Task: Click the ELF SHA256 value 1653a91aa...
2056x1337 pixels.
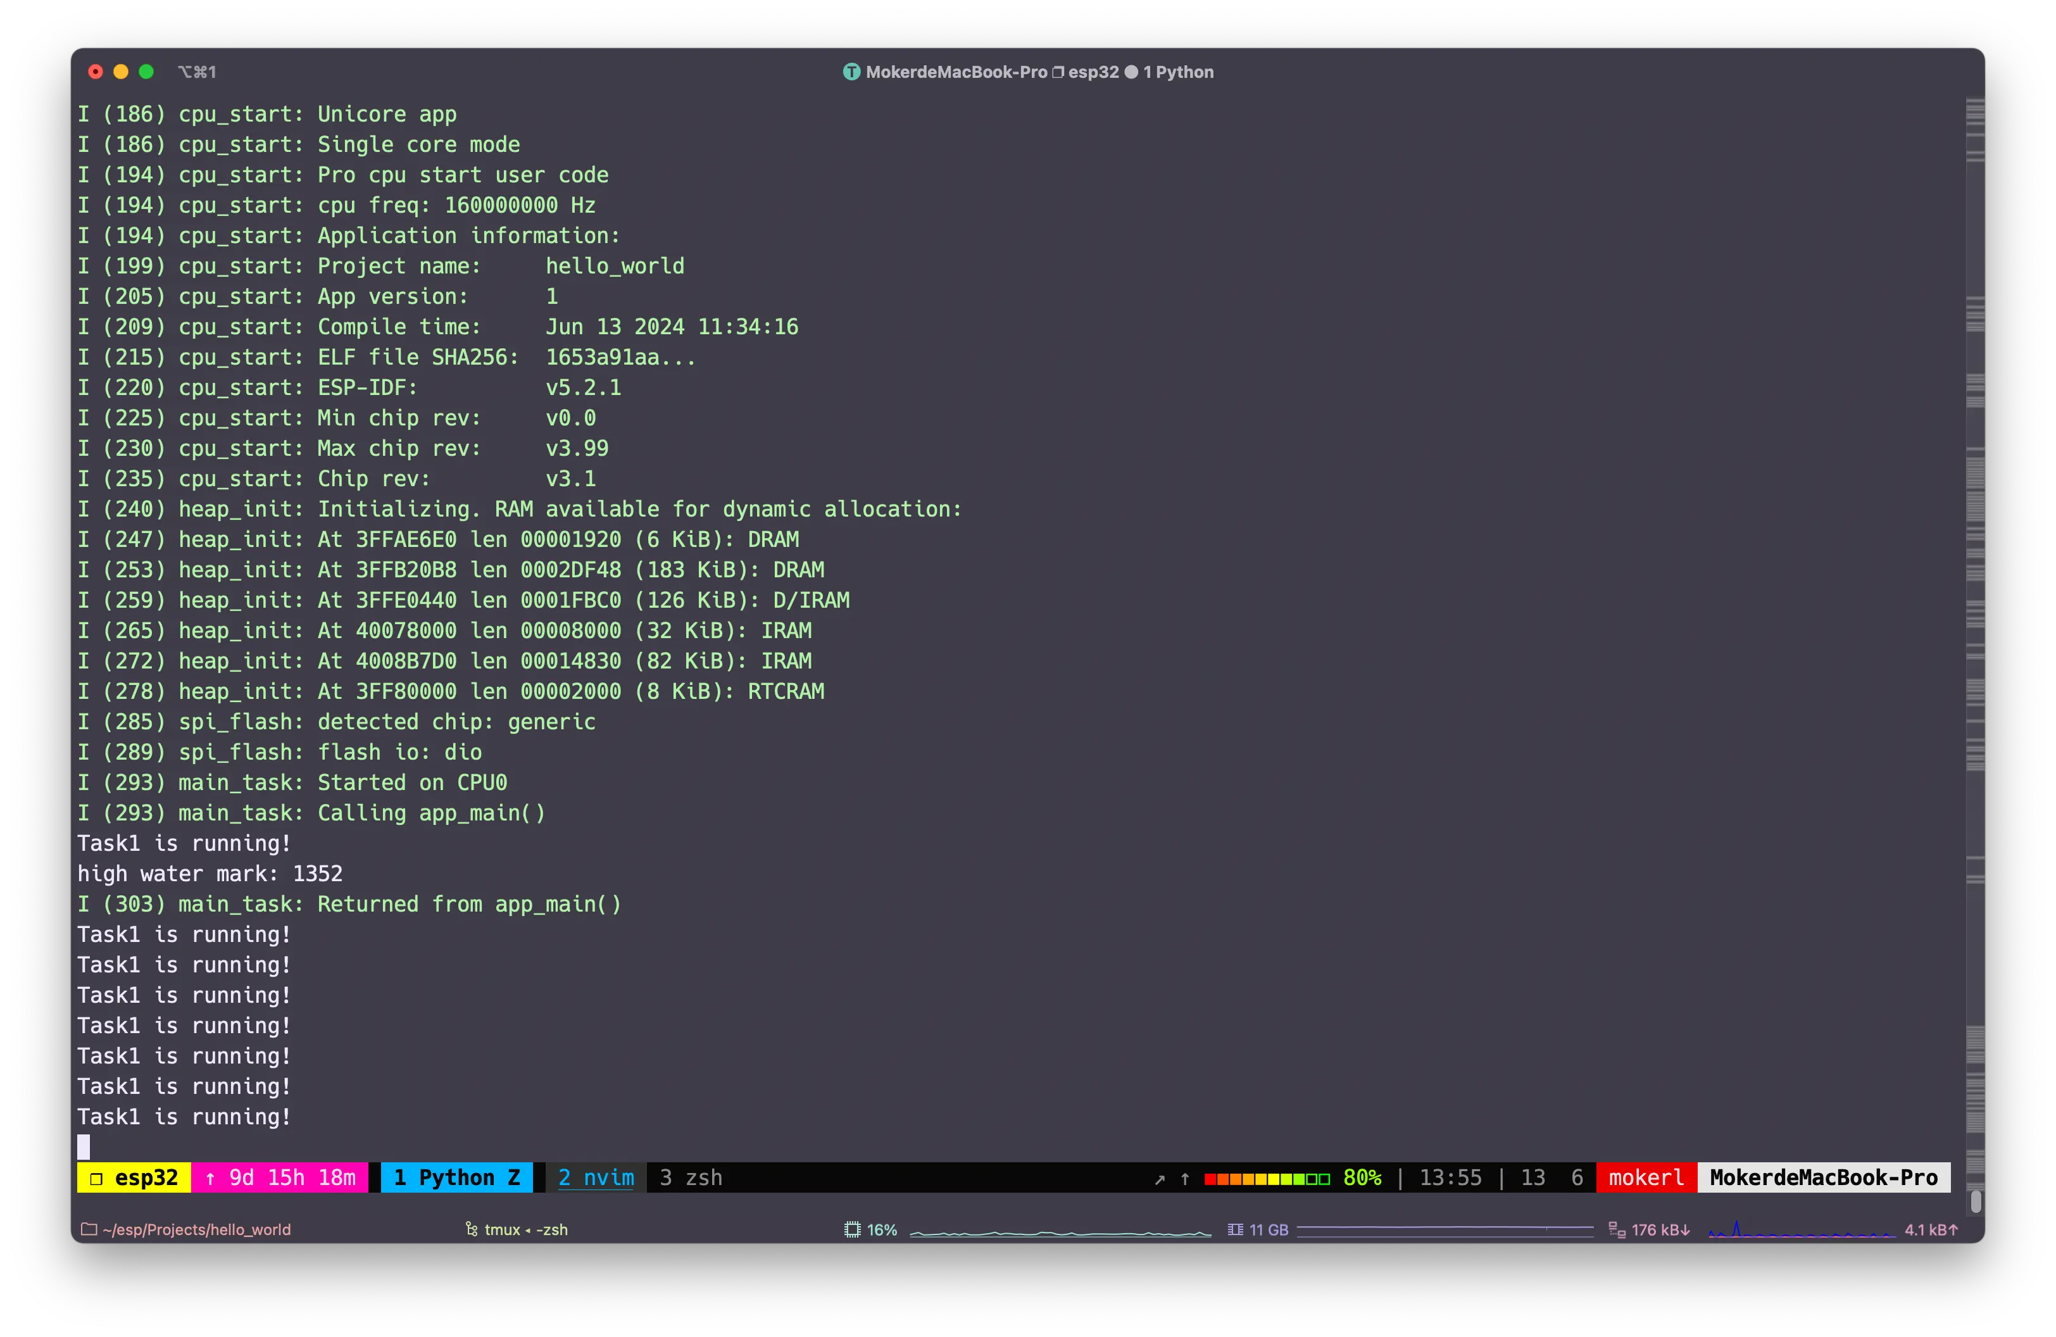Action: pos(619,356)
